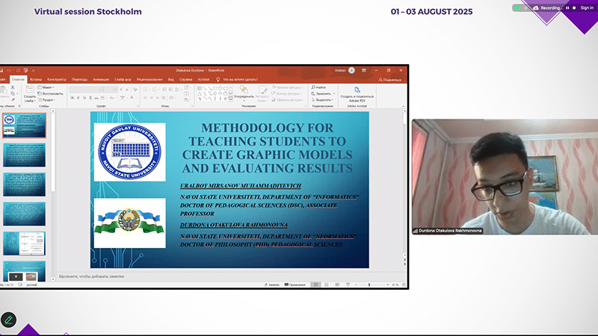Open the Вставка ribbon tab

[36, 78]
